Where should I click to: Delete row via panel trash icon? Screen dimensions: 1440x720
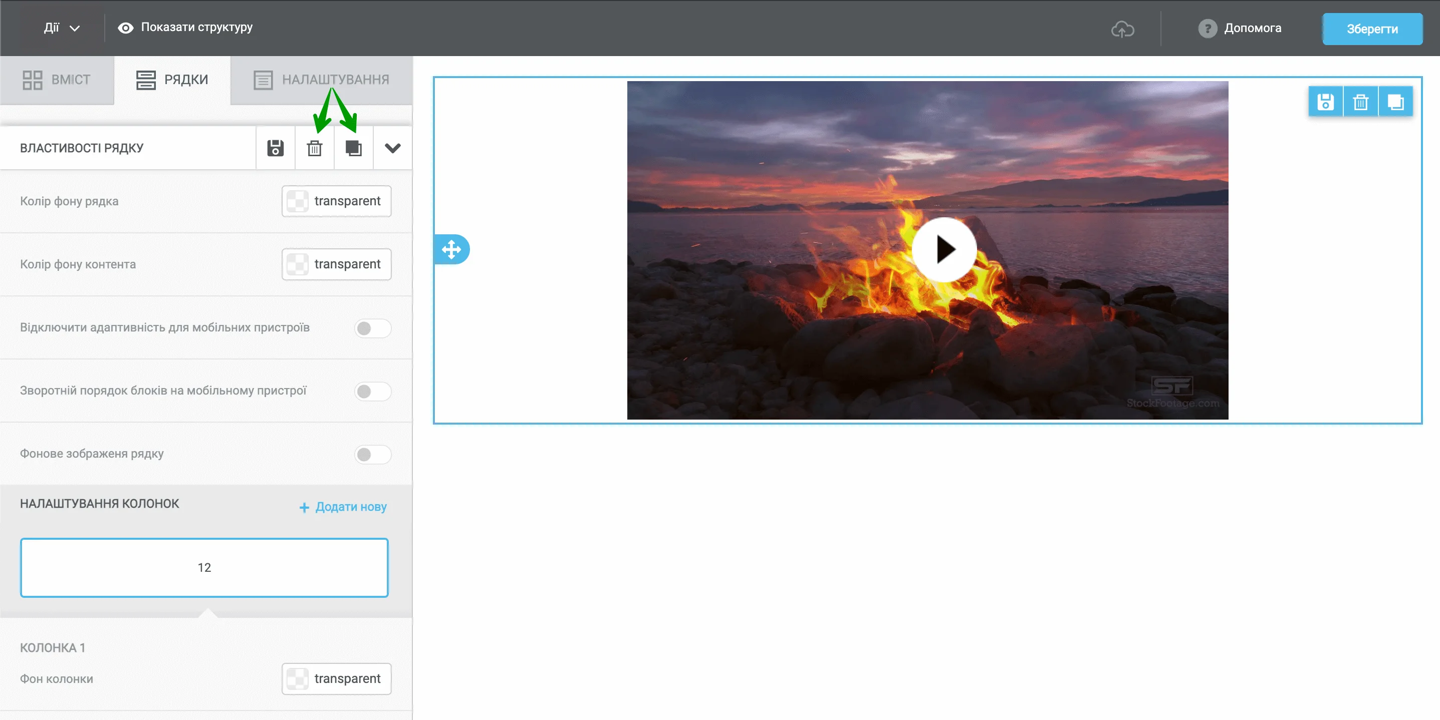click(315, 148)
